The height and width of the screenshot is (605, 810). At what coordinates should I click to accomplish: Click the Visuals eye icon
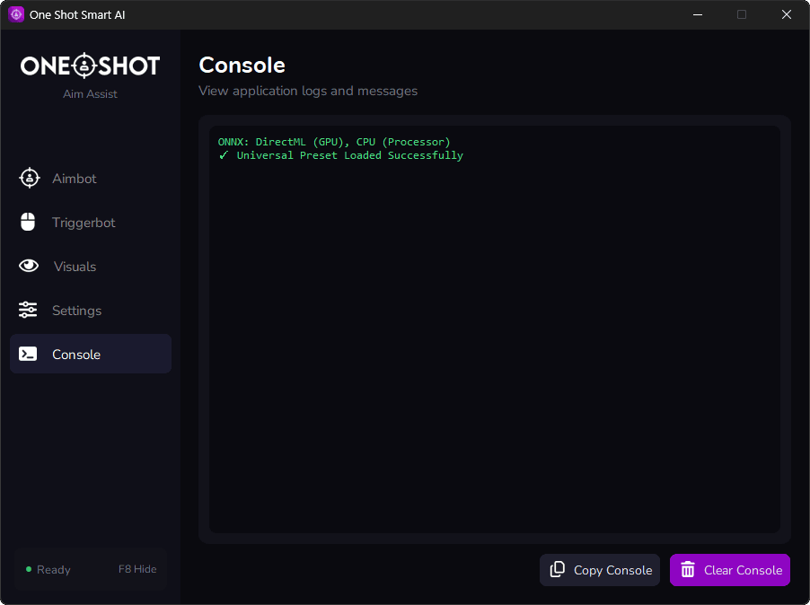coord(29,267)
